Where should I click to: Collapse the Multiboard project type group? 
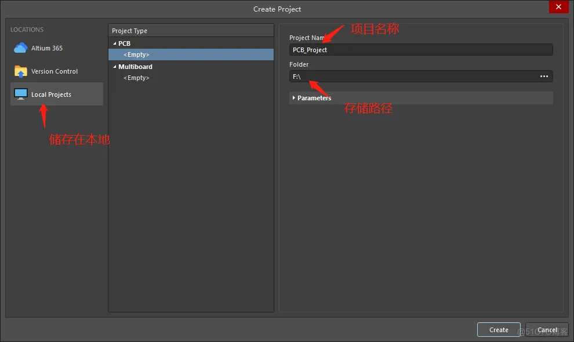[115, 67]
